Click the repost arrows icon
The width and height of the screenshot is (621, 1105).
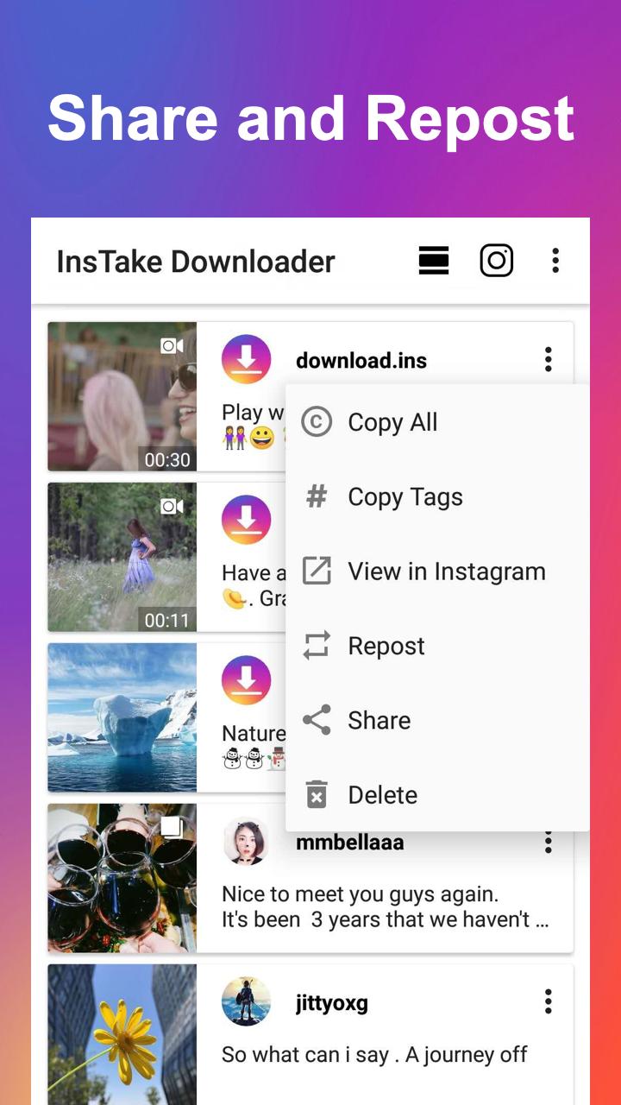point(317,646)
